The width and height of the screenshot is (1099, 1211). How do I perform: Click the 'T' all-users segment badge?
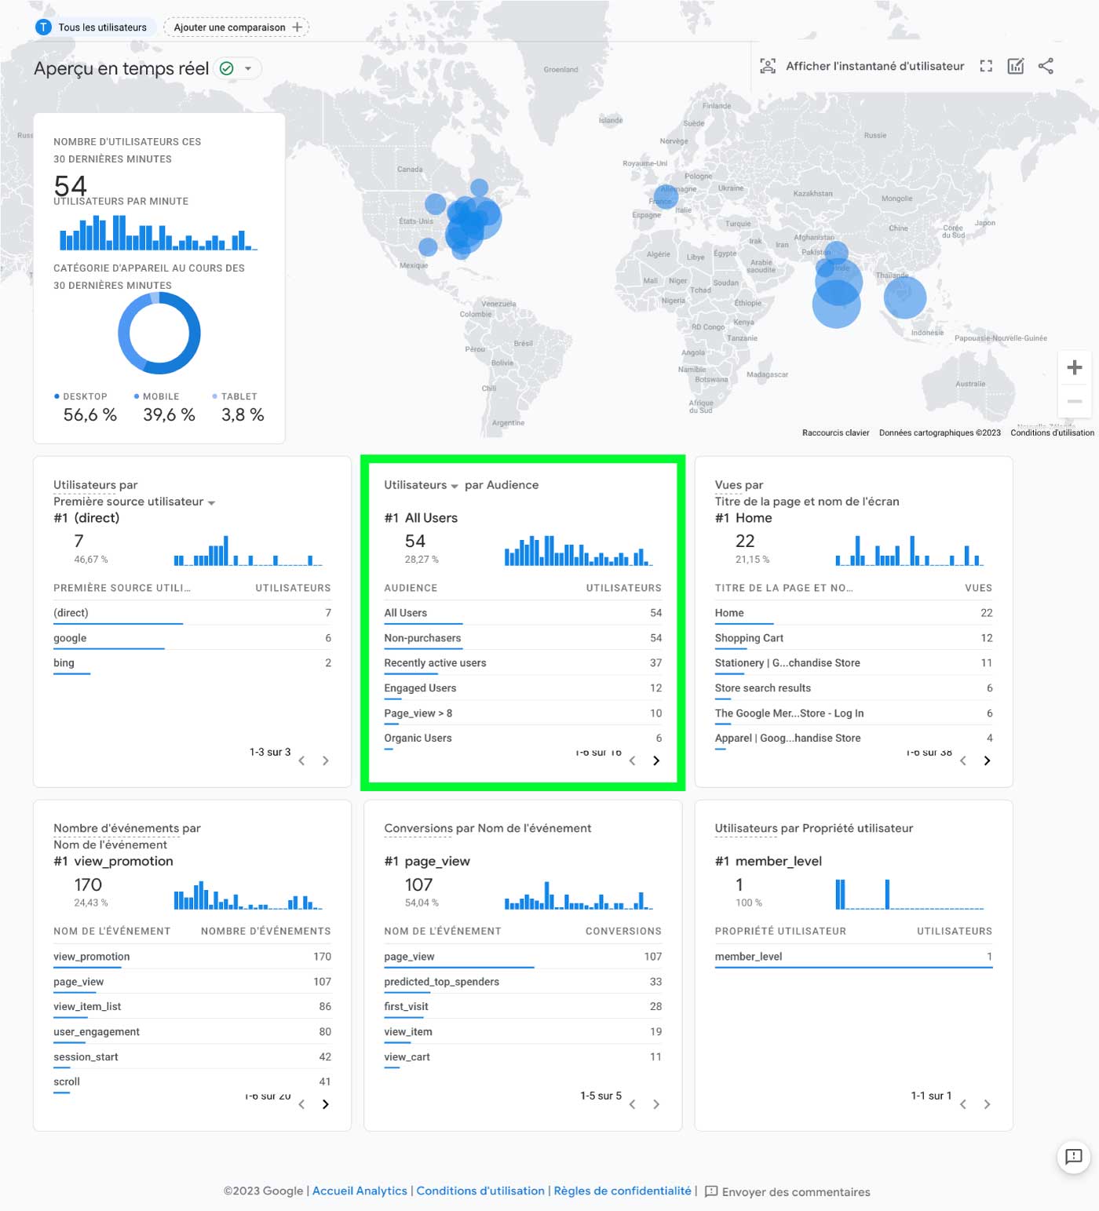[x=43, y=27]
